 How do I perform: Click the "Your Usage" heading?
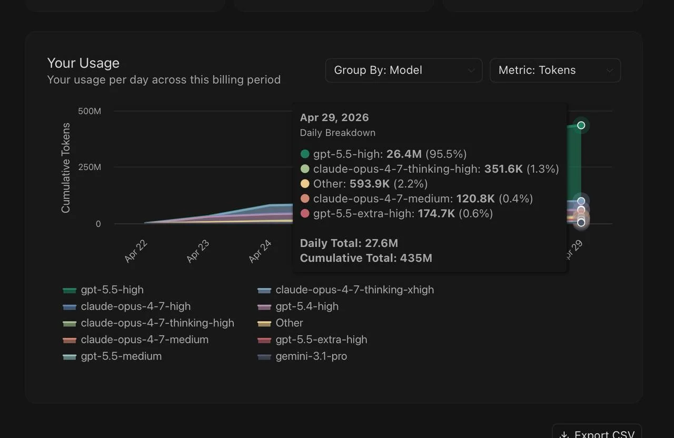(83, 63)
